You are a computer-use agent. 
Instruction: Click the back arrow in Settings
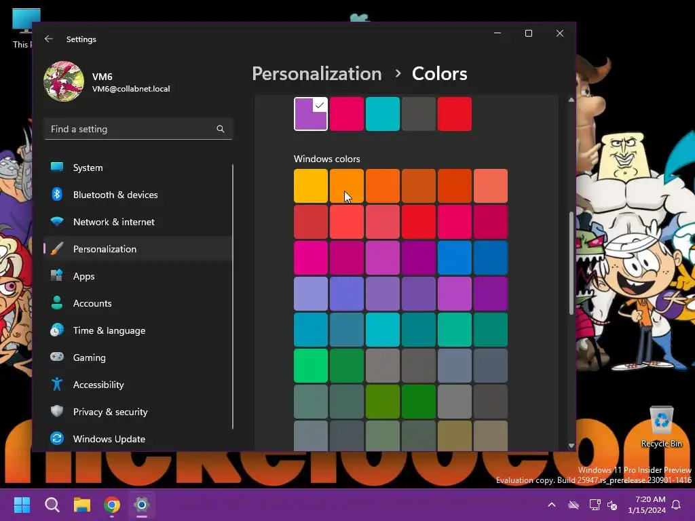pos(49,39)
